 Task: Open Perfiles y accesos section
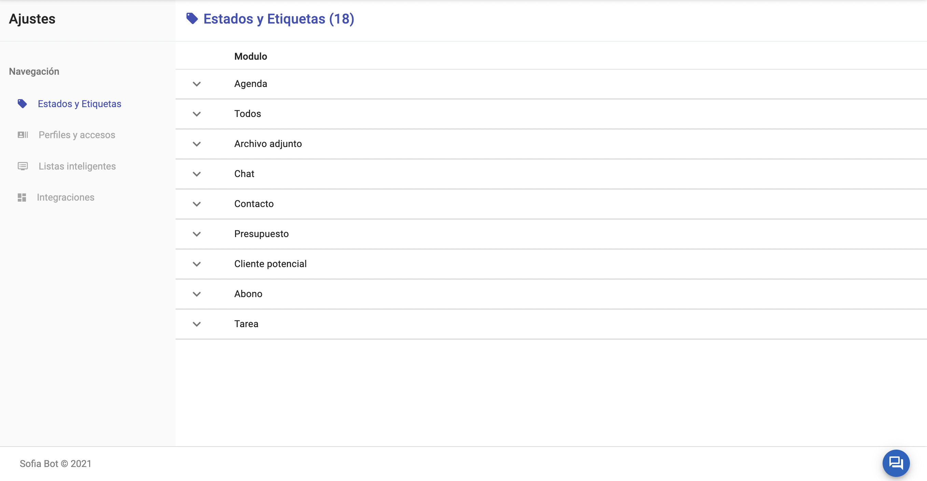click(77, 135)
